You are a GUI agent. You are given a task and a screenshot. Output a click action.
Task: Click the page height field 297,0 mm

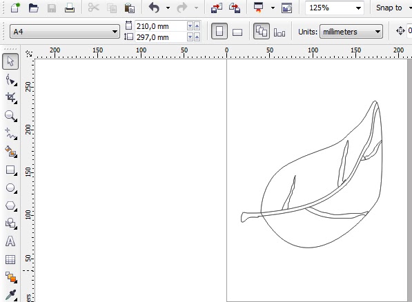point(161,37)
